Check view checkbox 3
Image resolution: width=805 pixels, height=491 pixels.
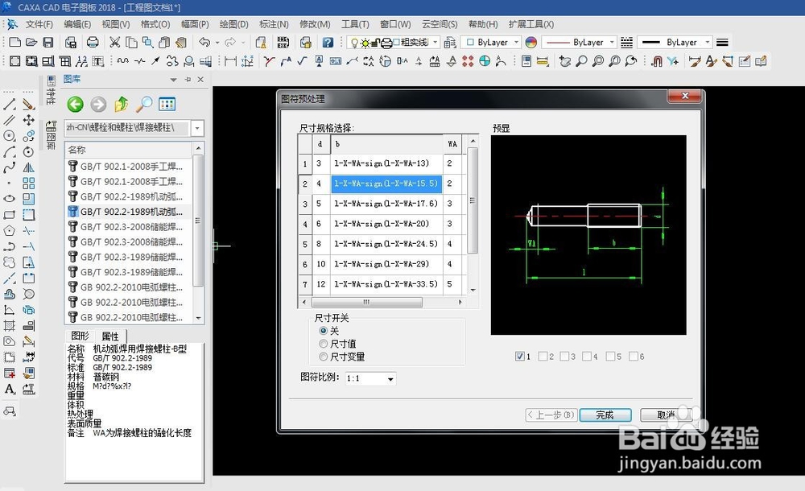tap(565, 356)
